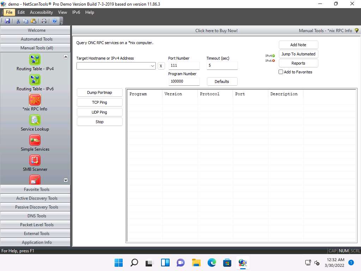Open the Service Lookup tool

35,120
